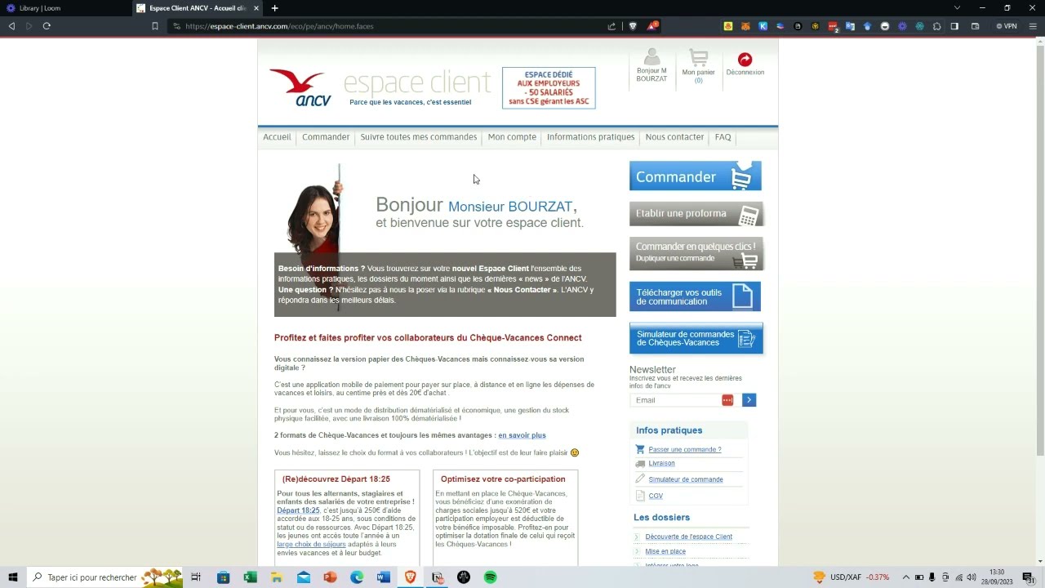
Task: Open the share icon in address bar
Action: tap(612, 26)
